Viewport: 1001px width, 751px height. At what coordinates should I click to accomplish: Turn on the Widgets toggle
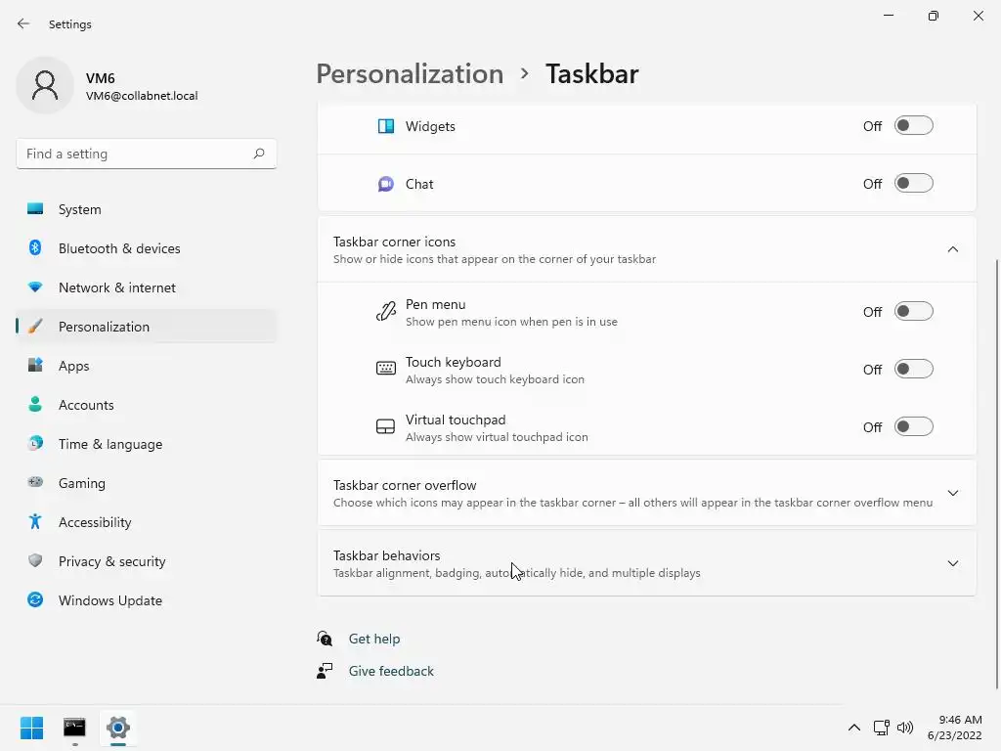click(x=914, y=126)
